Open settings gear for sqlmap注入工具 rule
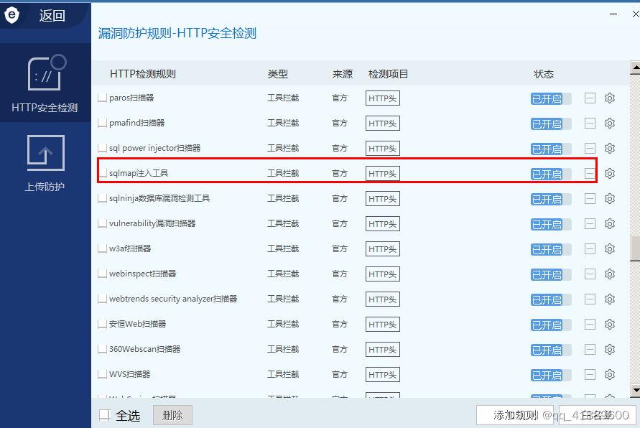Viewport: 640px width, 428px height. 609,173
